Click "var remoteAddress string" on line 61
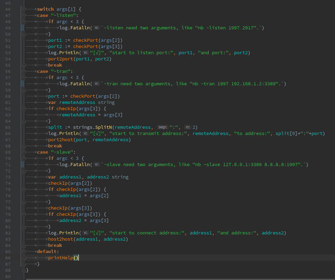335x280 pixels. (x=82, y=102)
